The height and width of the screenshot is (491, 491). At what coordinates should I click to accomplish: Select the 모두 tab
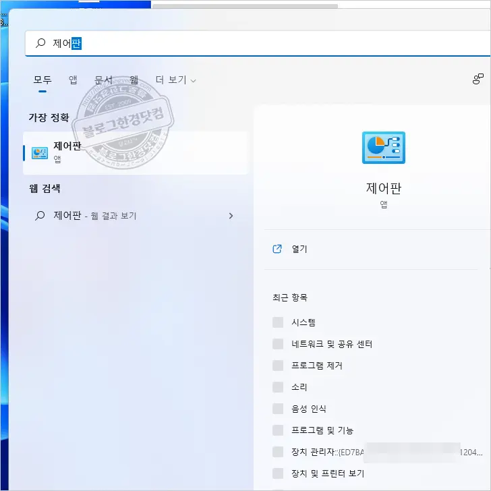click(42, 80)
